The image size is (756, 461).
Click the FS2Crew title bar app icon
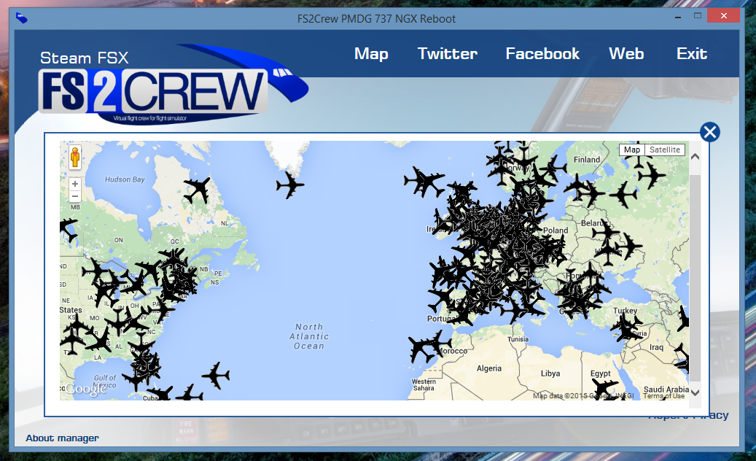point(22,18)
